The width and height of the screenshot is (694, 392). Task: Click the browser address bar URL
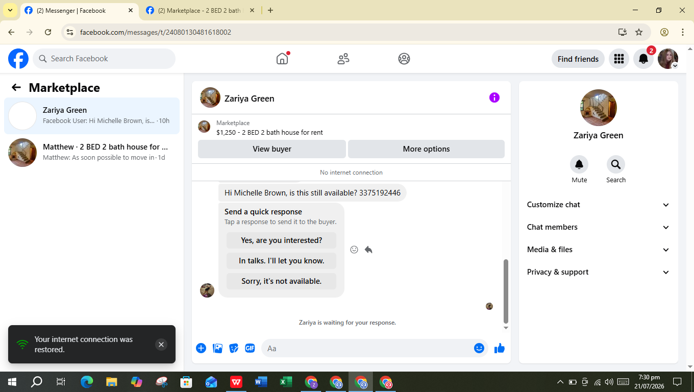156,32
